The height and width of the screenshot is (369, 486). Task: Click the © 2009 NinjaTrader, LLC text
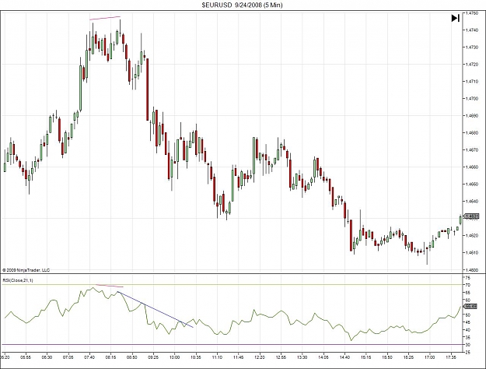tap(26, 270)
